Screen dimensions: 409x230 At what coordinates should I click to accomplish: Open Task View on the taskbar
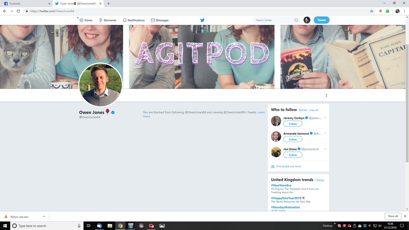(88, 226)
